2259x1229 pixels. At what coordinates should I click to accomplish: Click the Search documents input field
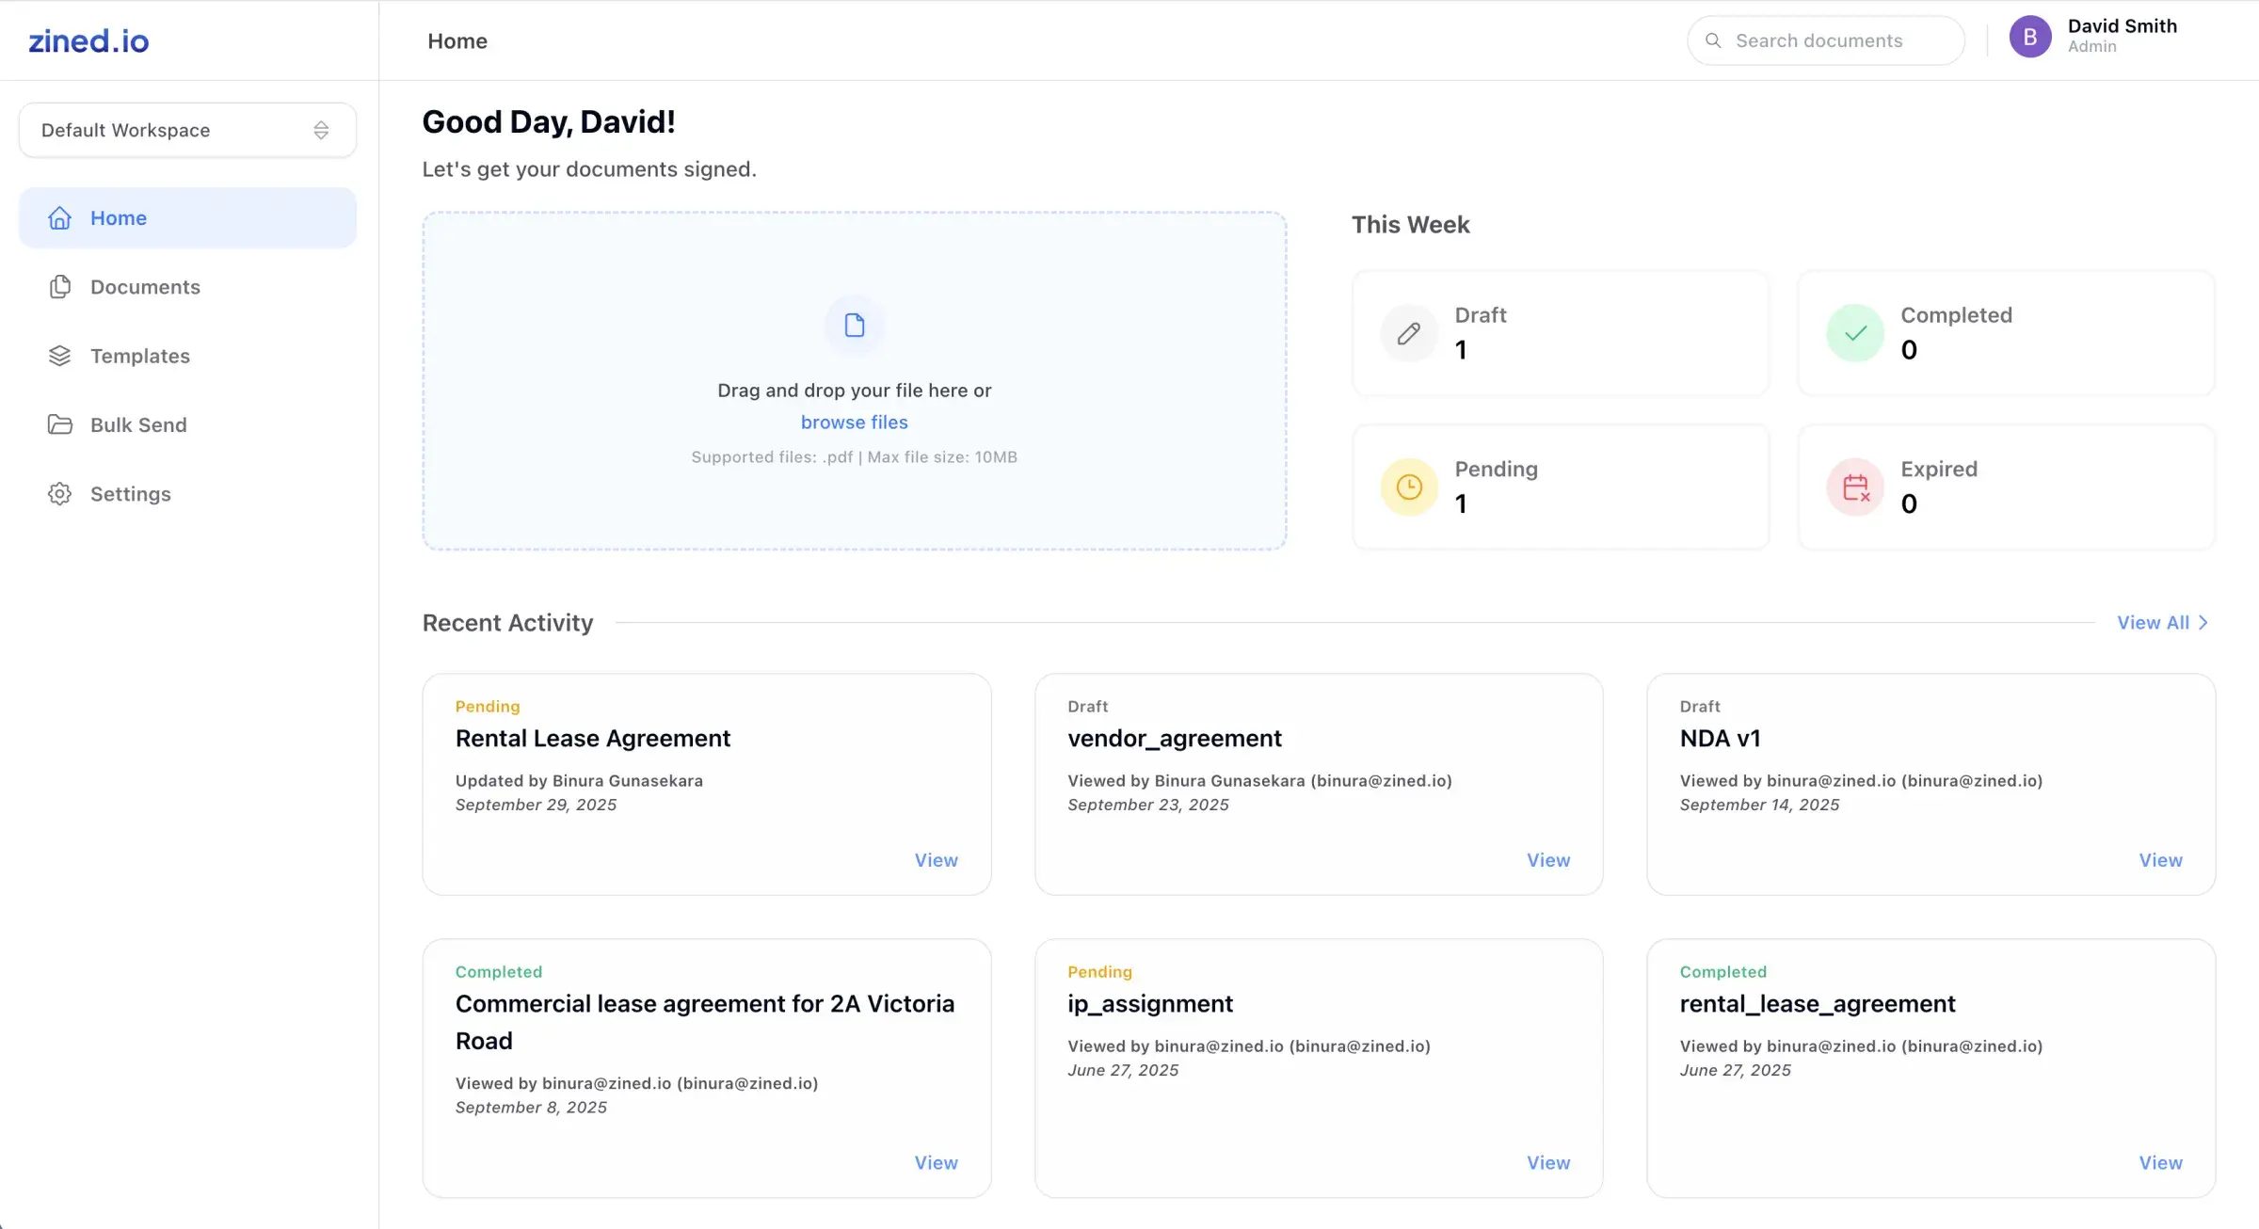(x=1826, y=40)
